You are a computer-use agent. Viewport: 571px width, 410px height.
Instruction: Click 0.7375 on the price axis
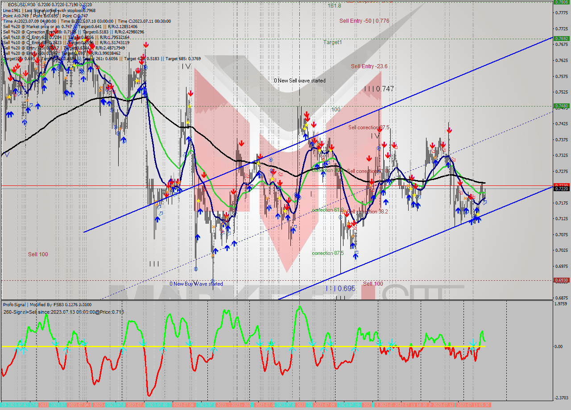coord(561,139)
